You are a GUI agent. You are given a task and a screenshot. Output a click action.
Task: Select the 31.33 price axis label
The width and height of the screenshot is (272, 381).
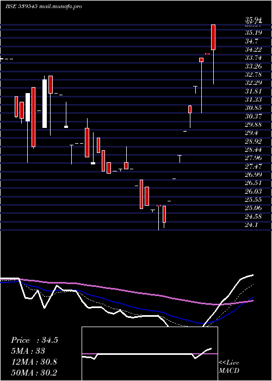(253, 100)
